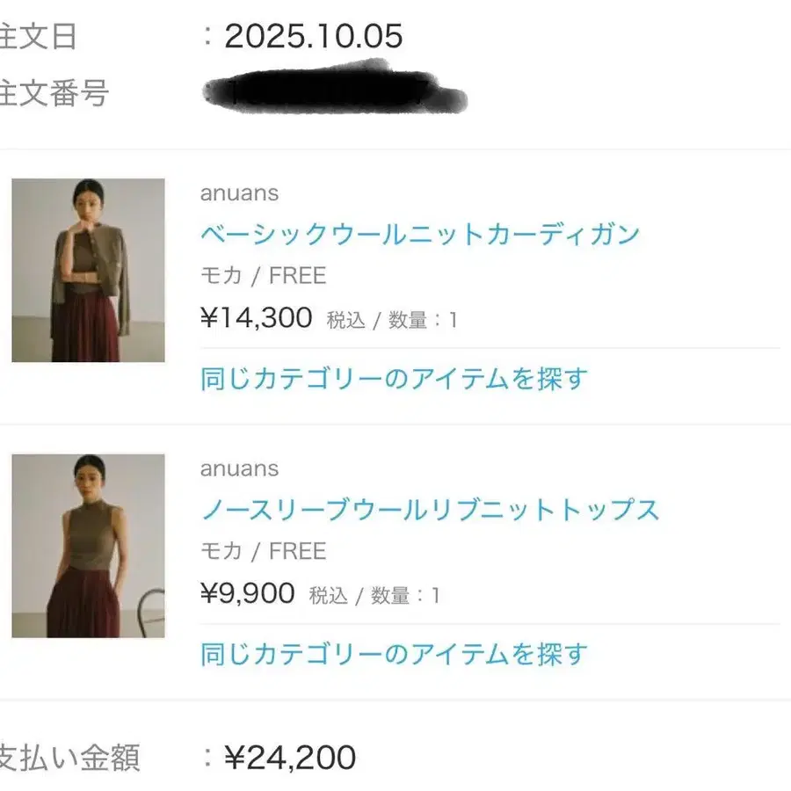Open the cardigan product thumbnail image
Screen dimensions: 791x791
pyautogui.click(x=88, y=271)
